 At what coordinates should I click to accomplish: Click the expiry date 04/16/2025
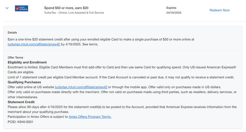point(174,13)
